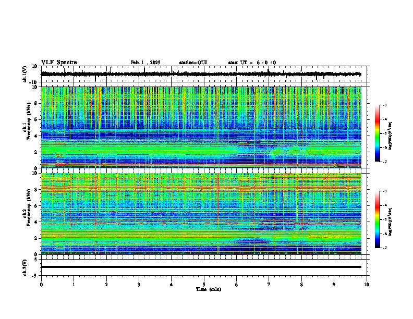413x319 pixels.
Task: Click the 'ch.2 Frequency (kHz)' axis label
Action: 27,207
